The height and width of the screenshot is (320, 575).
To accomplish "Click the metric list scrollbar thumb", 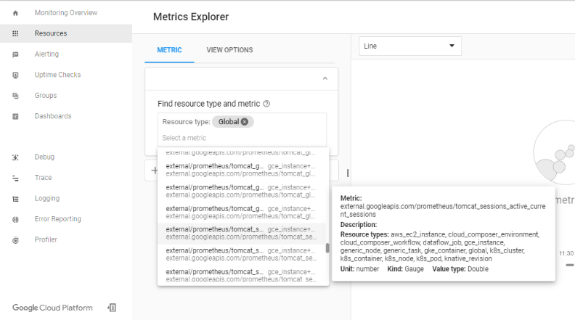I will point(327,248).
